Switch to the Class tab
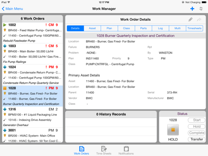The width and height of the screenshot is (208, 156). (x=127, y=28)
